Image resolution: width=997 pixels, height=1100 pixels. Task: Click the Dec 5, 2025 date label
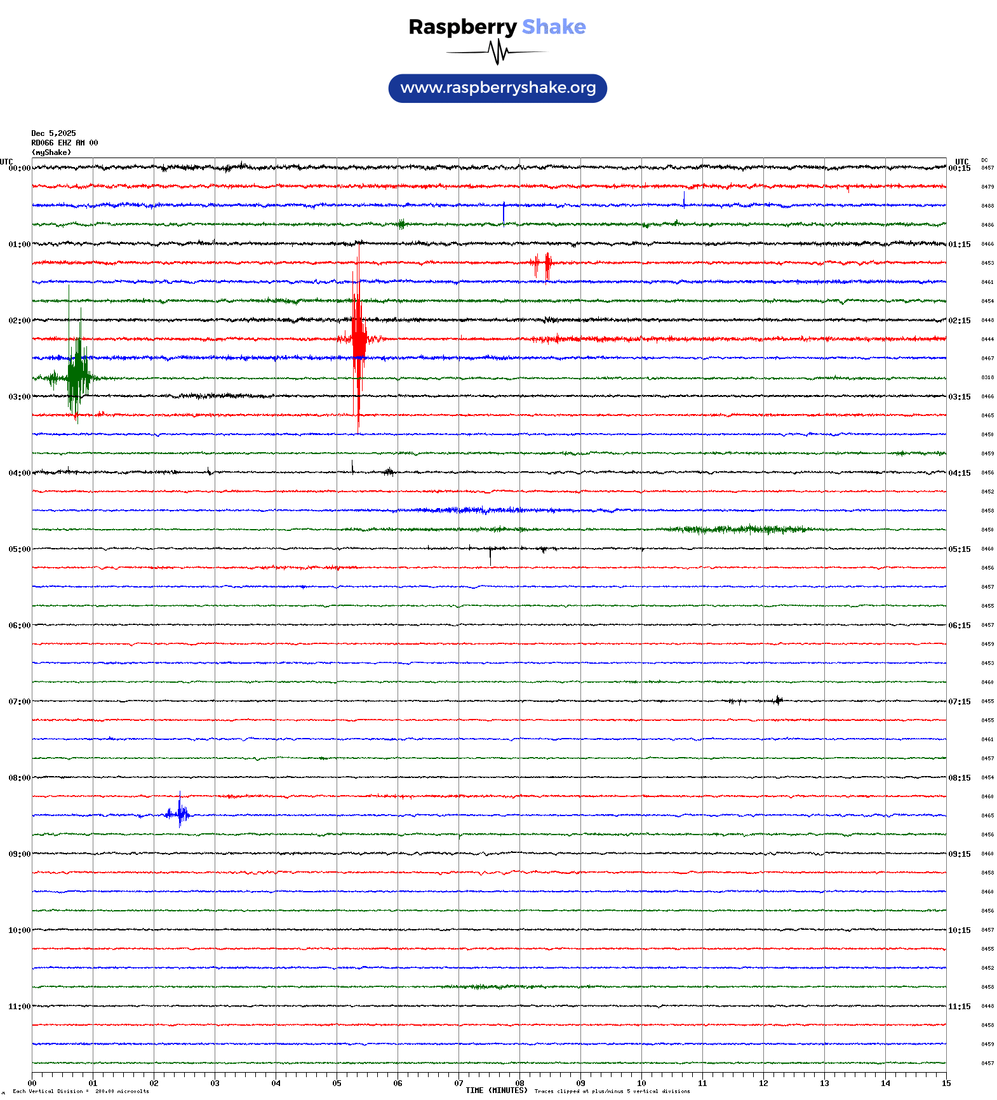coord(53,133)
